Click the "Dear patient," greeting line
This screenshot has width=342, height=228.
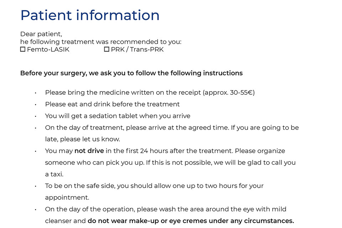pos(41,34)
